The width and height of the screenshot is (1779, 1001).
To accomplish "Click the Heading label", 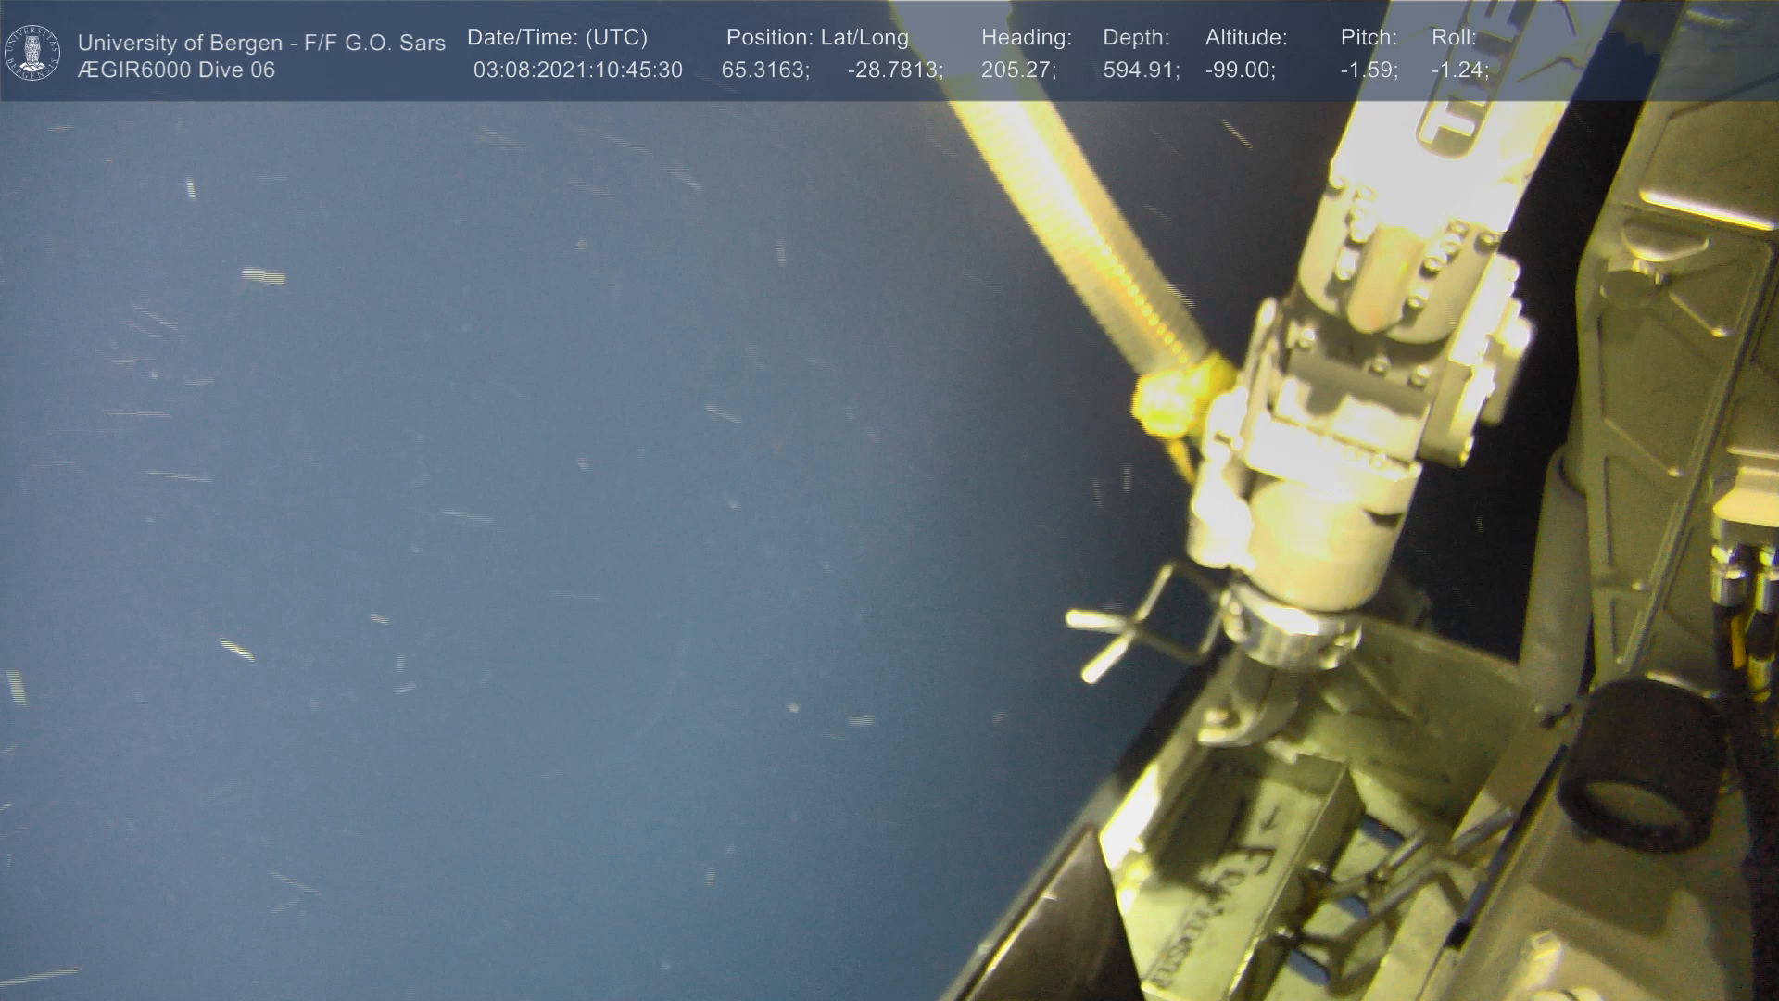I will [x=1026, y=38].
